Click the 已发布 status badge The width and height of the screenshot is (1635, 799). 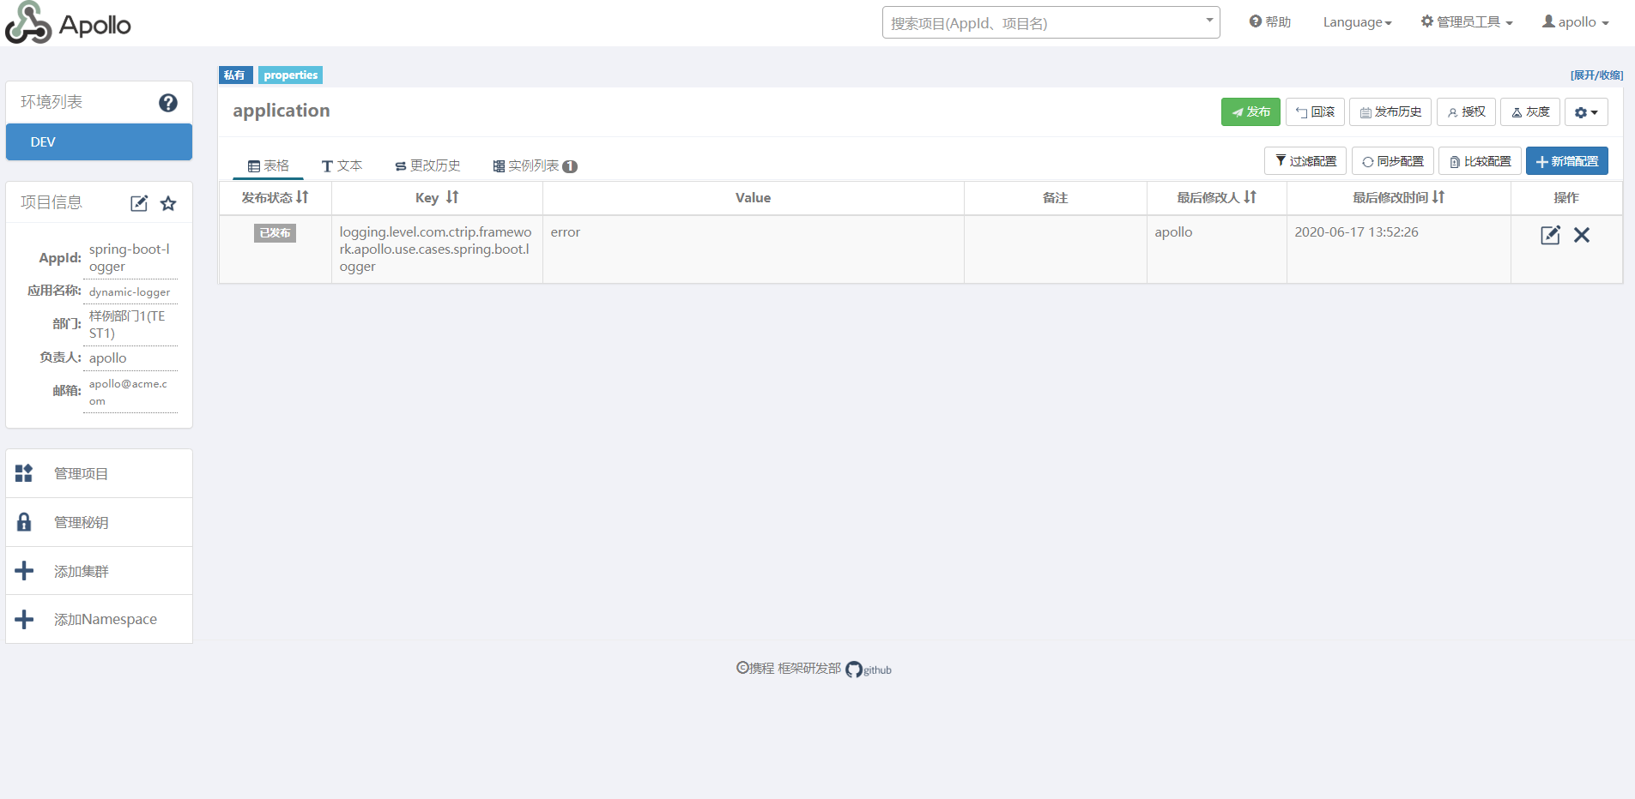coord(275,233)
